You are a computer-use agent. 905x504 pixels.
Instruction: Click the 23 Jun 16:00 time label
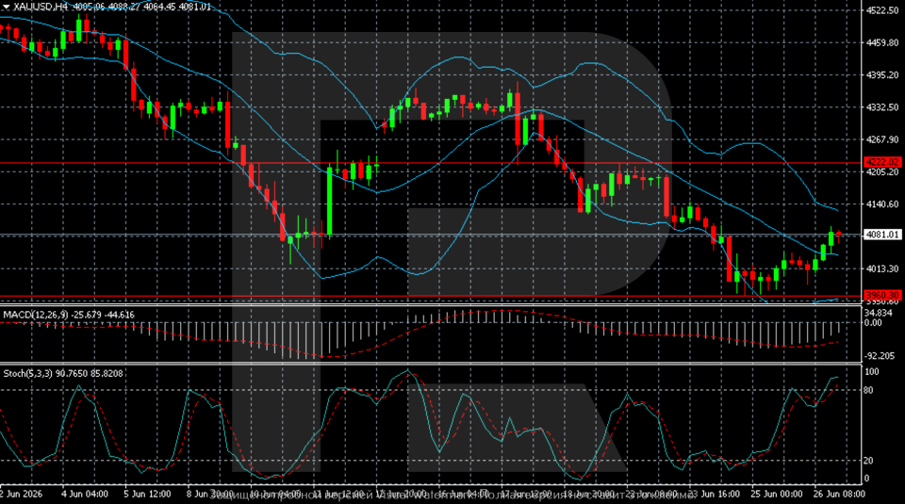click(716, 495)
